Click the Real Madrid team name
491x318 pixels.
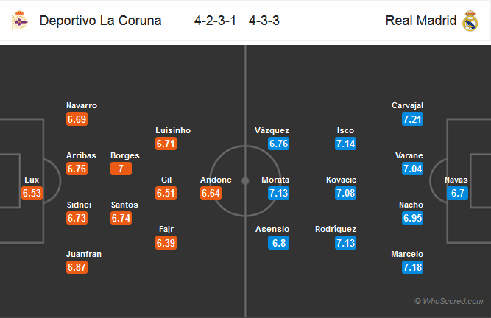pyautogui.click(x=421, y=21)
